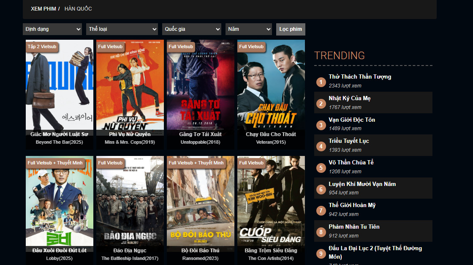The height and width of the screenshot is (265, 473).
Task: Select the HÀN QUỐC breadcrumb
Action: click(x=78, y=9)
